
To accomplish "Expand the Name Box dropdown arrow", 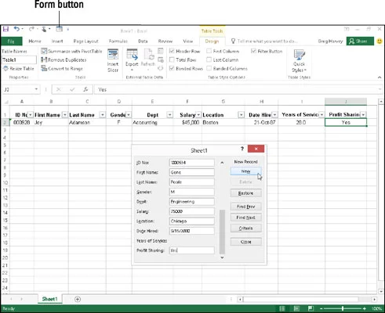I will 36,89.
